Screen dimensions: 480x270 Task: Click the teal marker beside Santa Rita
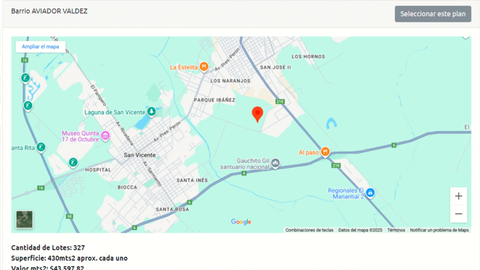[x=41, y=148]
